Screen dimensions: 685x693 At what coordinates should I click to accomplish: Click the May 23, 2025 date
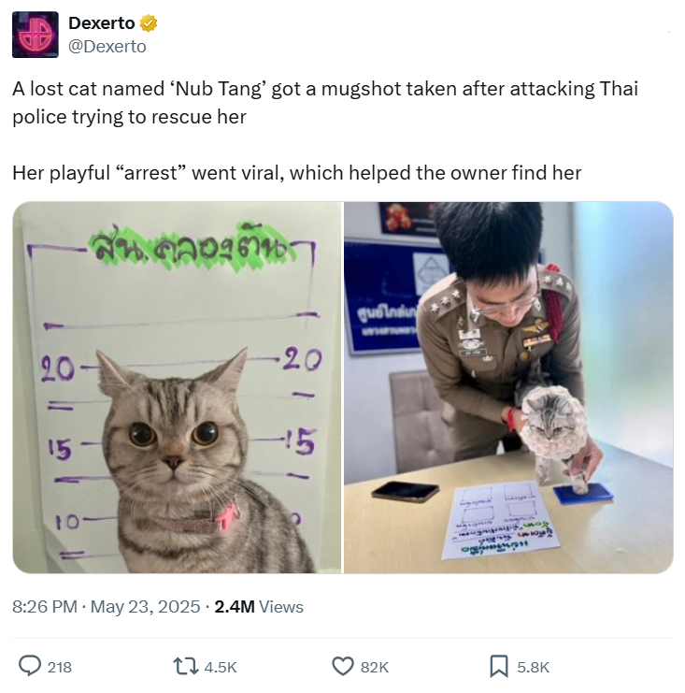pyautogui.click(x=145, y=607)
